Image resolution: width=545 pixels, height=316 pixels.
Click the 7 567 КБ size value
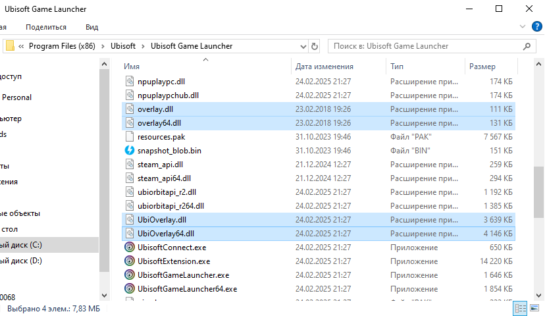pos(498,137)
